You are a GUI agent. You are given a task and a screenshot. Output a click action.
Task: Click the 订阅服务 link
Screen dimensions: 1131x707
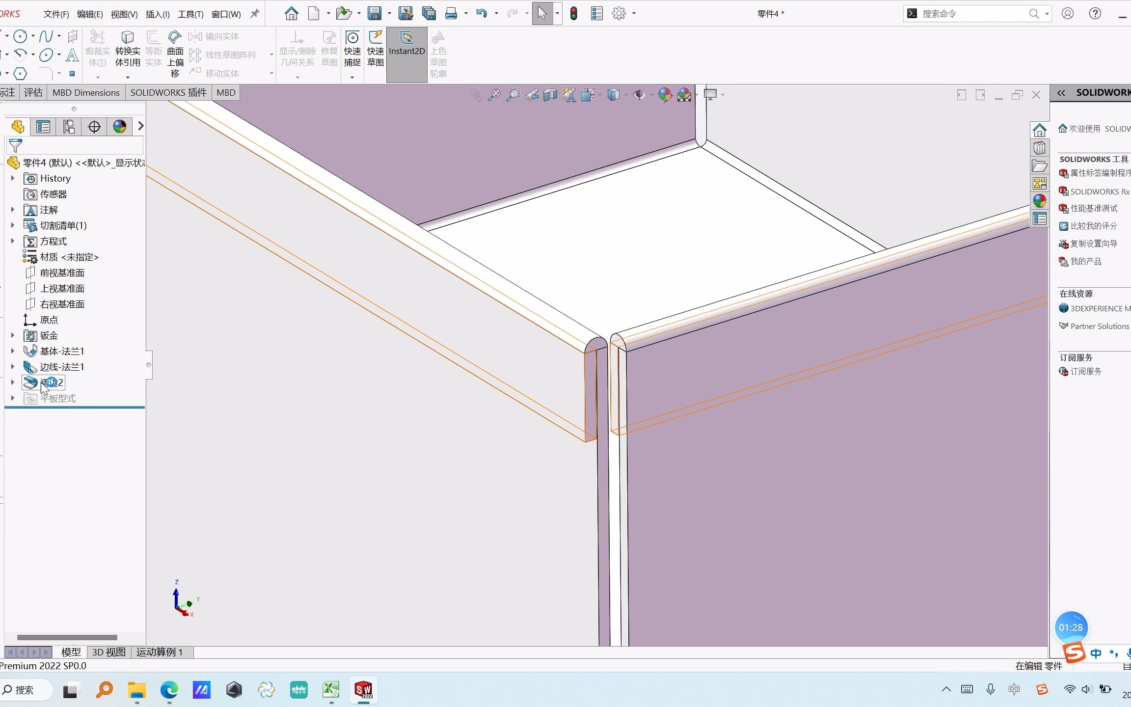click(x=1087, y=371)
